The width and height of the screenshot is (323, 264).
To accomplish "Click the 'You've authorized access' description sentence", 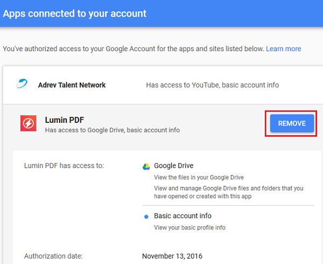I will pyautogui.click(x=134, y=48).
